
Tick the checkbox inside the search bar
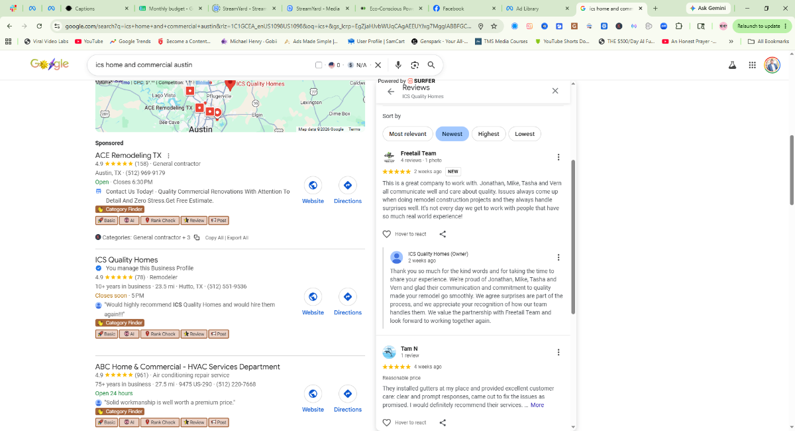pos(319,65)
